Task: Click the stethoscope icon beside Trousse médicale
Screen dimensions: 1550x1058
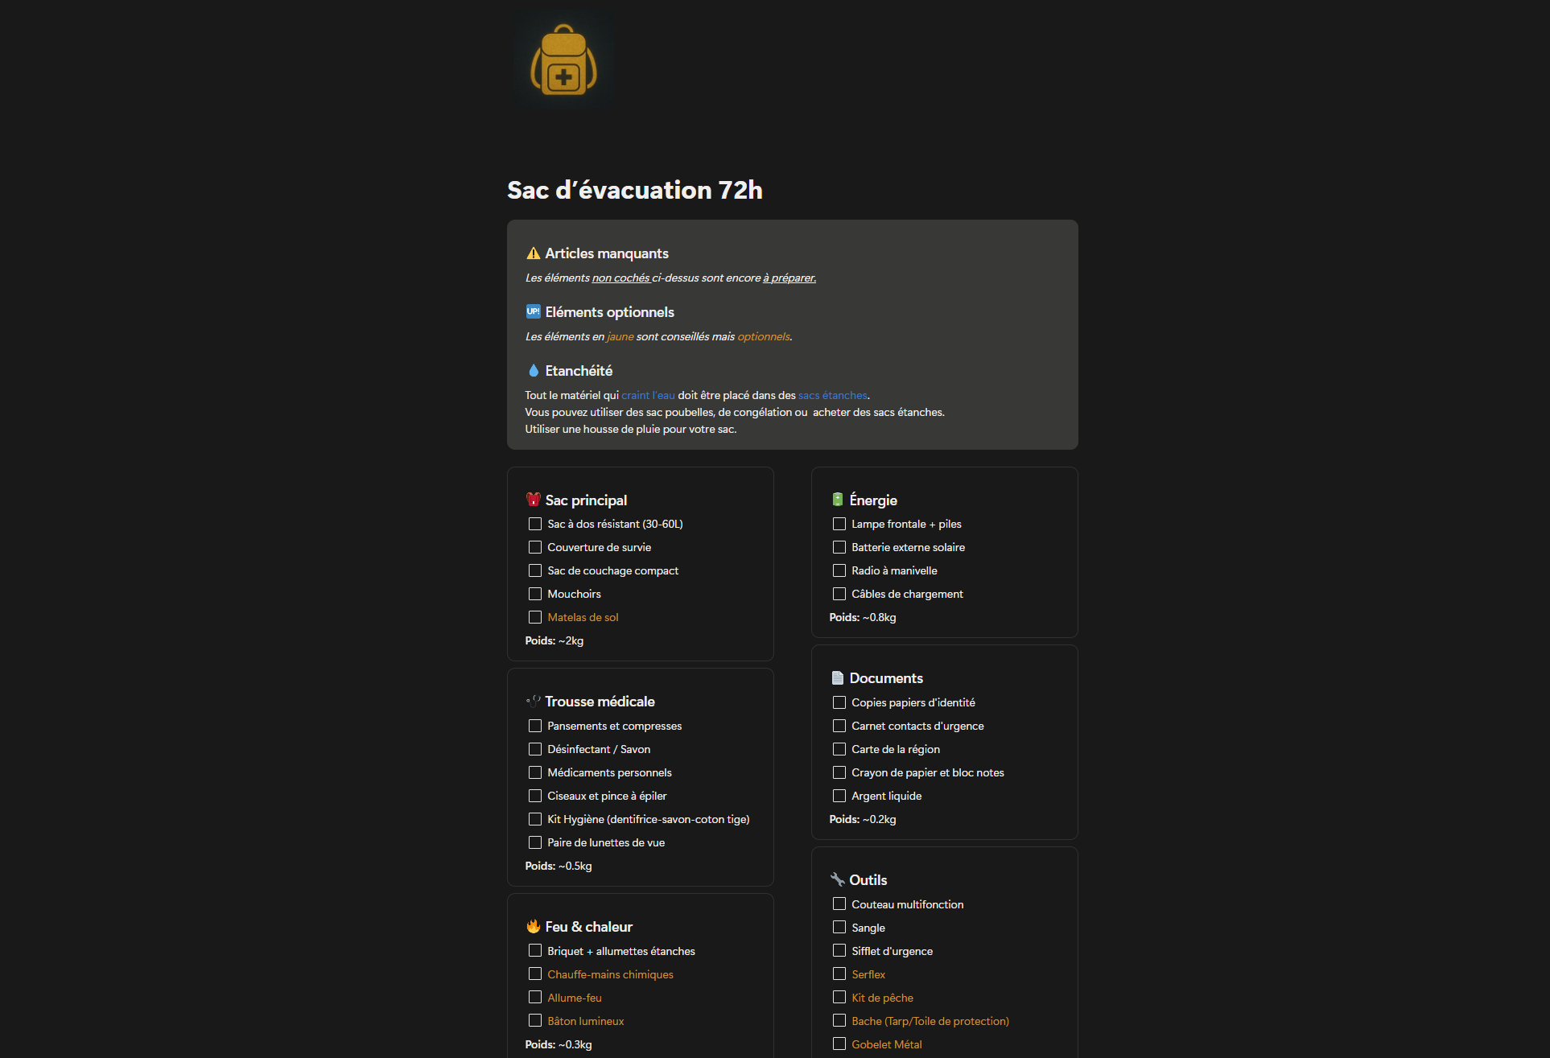Action: click(533, 701)
